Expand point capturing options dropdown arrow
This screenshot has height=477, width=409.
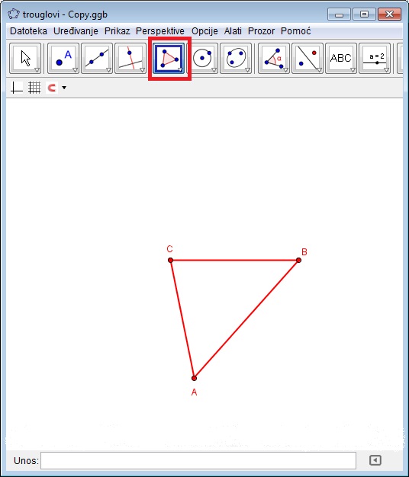pyautogui.click(x=64, y=88)
